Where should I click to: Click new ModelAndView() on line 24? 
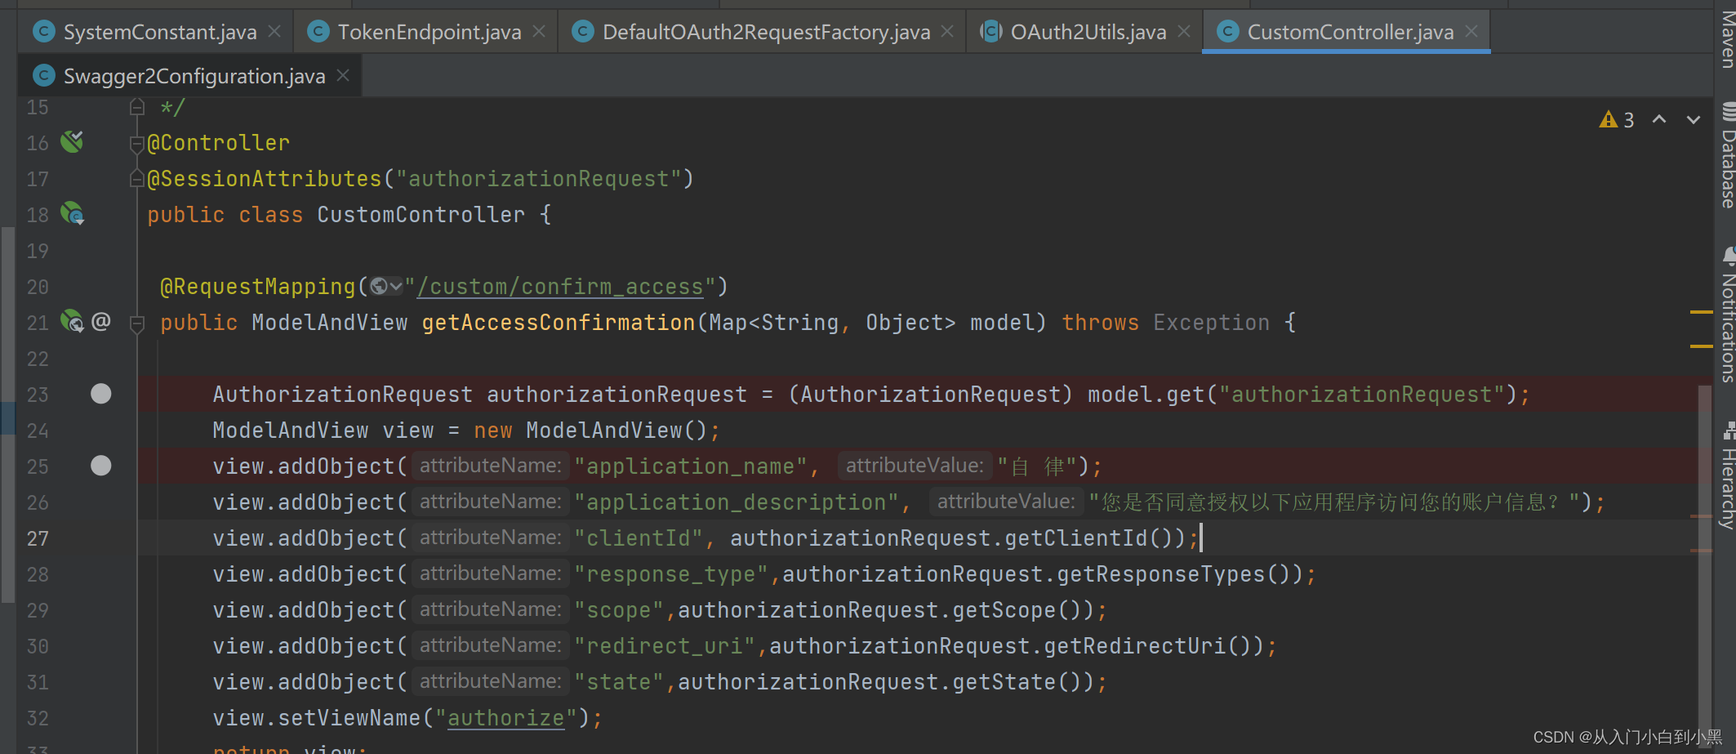click(590, 431)
